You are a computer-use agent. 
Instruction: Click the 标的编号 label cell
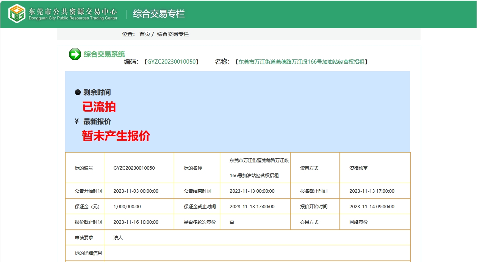click(84, 168)
